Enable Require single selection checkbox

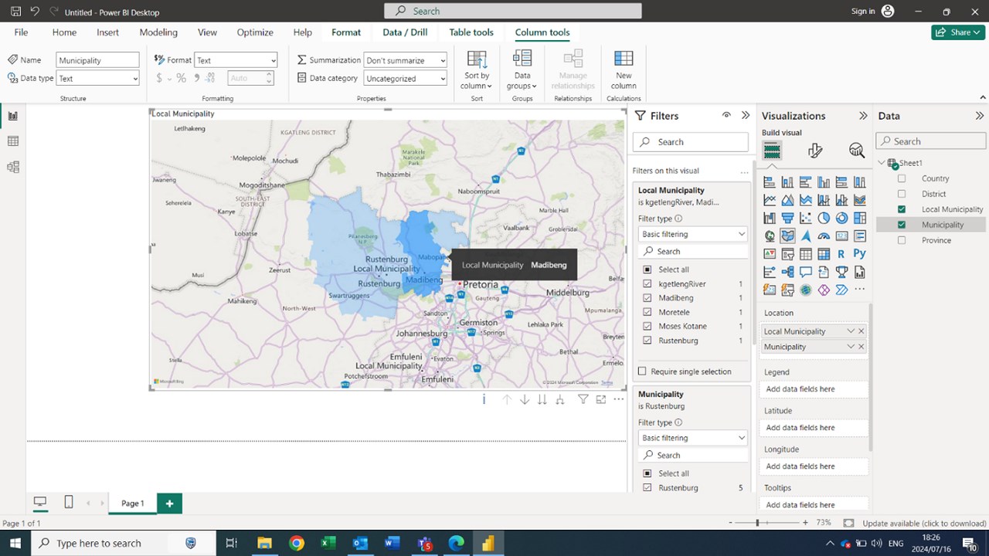[x=642, y=371]
